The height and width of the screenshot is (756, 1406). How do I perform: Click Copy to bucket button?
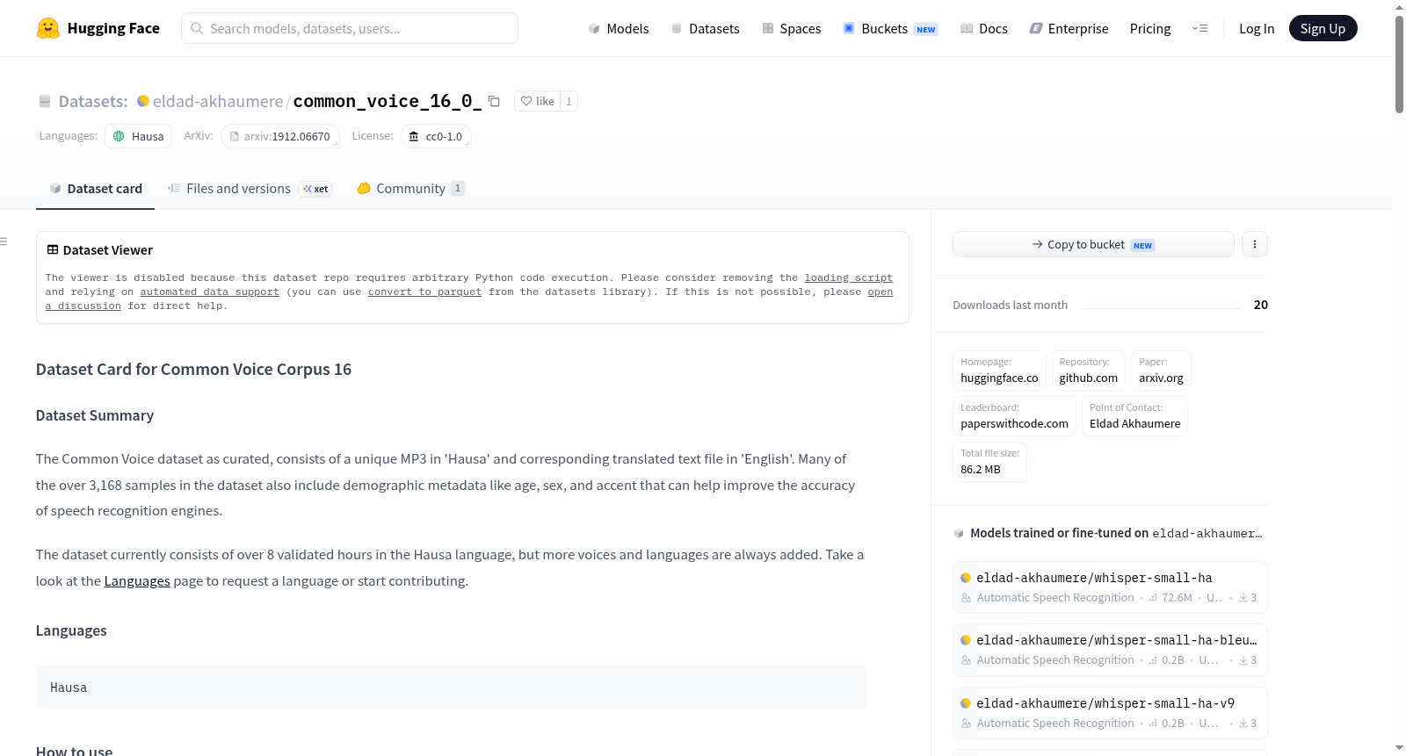pos(1093,244)
